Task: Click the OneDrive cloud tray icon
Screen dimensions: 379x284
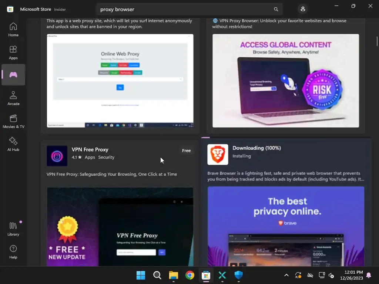Action: pos(310,275)
